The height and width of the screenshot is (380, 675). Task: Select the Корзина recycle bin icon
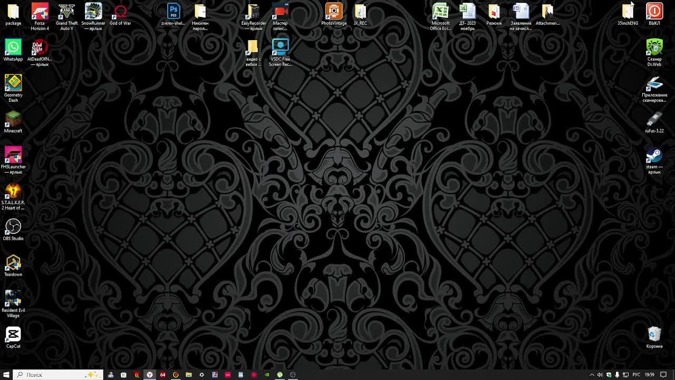tap(654, 337)
